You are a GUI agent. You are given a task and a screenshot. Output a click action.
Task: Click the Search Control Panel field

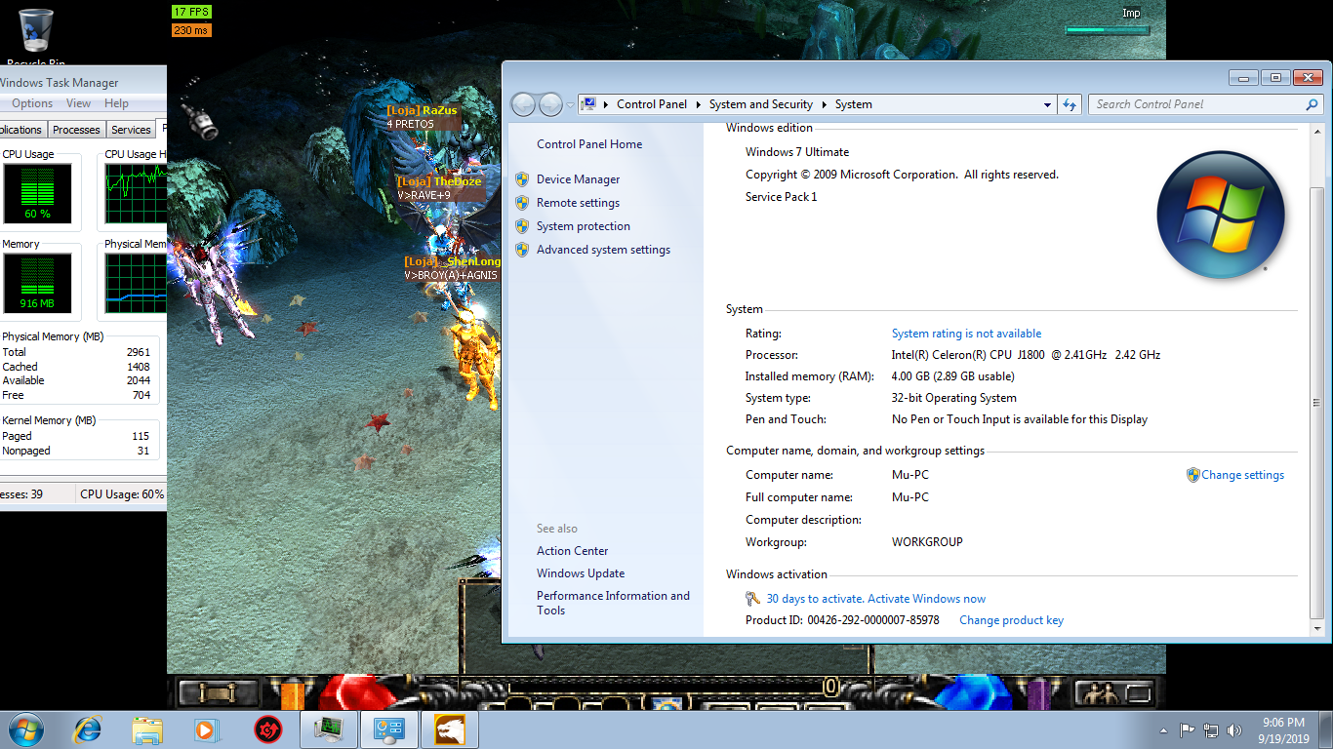pos(1198,104)
